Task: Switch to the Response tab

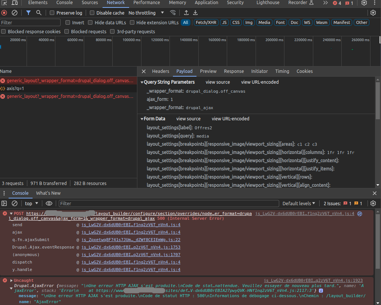Action: [234, 71]
